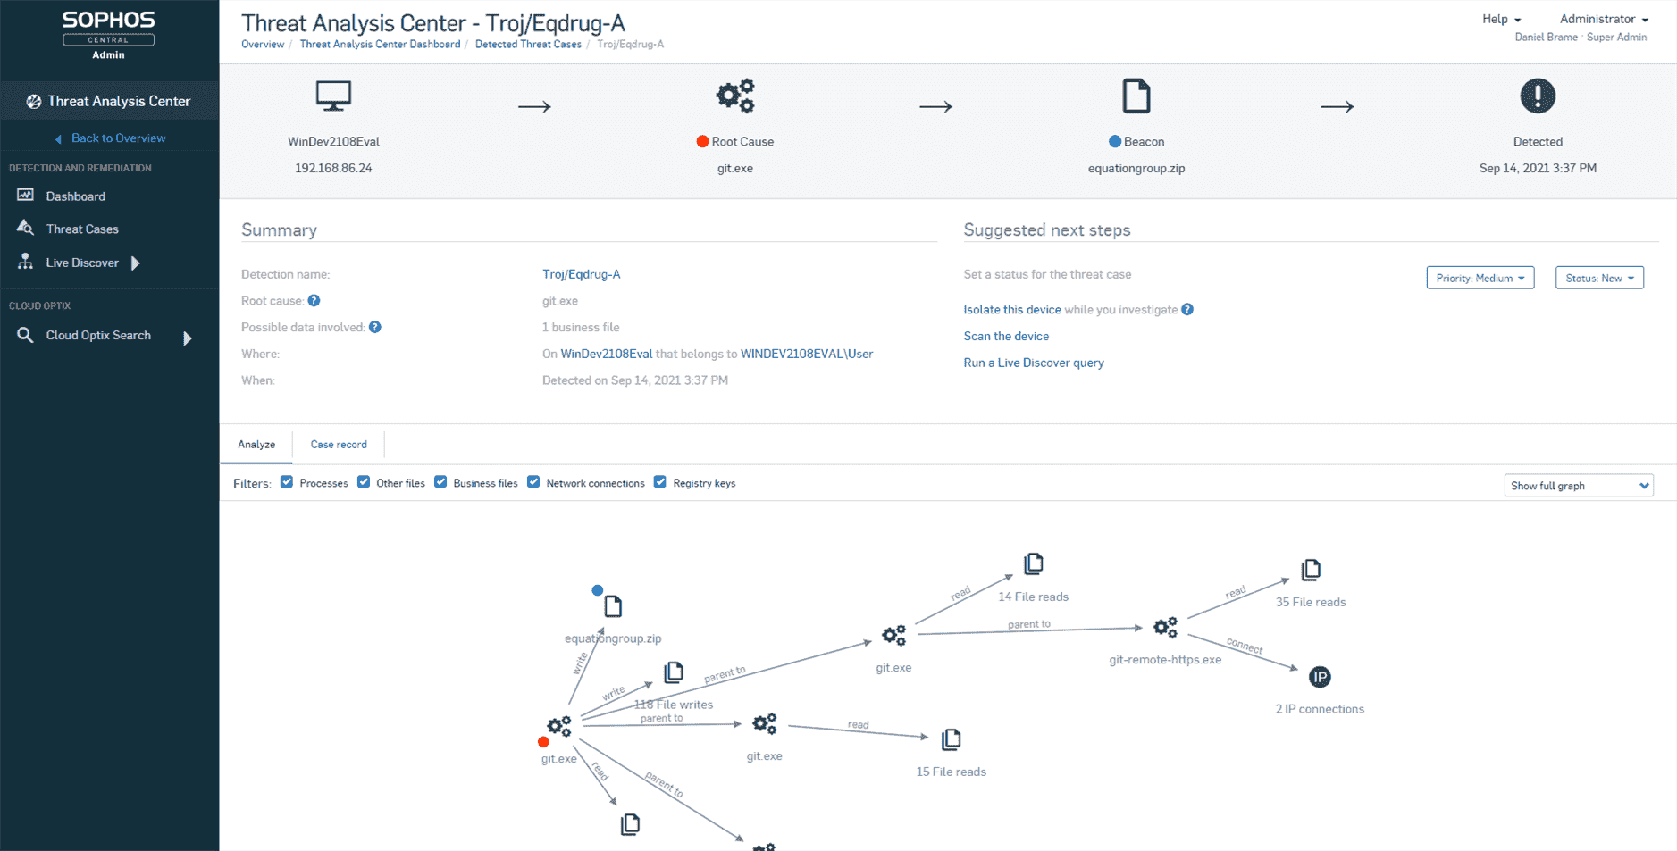The width and height of the screenshot is (1677, 851).
Task: Select git.exe node parent of git-remote-https.exe
Action: [x=893, y=635]
